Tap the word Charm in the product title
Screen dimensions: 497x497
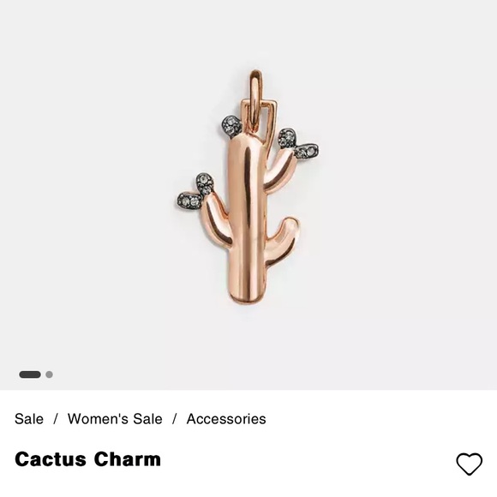pyautogui.click(x=127, y=459)
